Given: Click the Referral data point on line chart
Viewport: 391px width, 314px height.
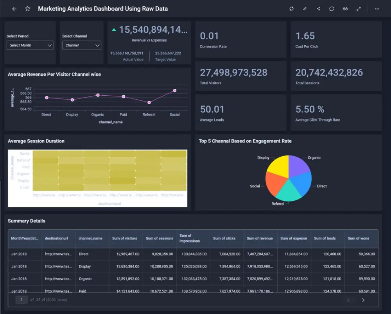Looking at the screenshot, I should tap(149, 102).
